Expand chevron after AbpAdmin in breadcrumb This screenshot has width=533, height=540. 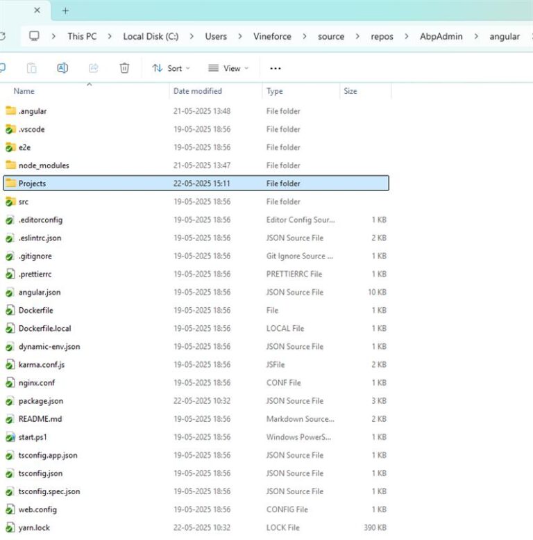click(x=476, y=36)
